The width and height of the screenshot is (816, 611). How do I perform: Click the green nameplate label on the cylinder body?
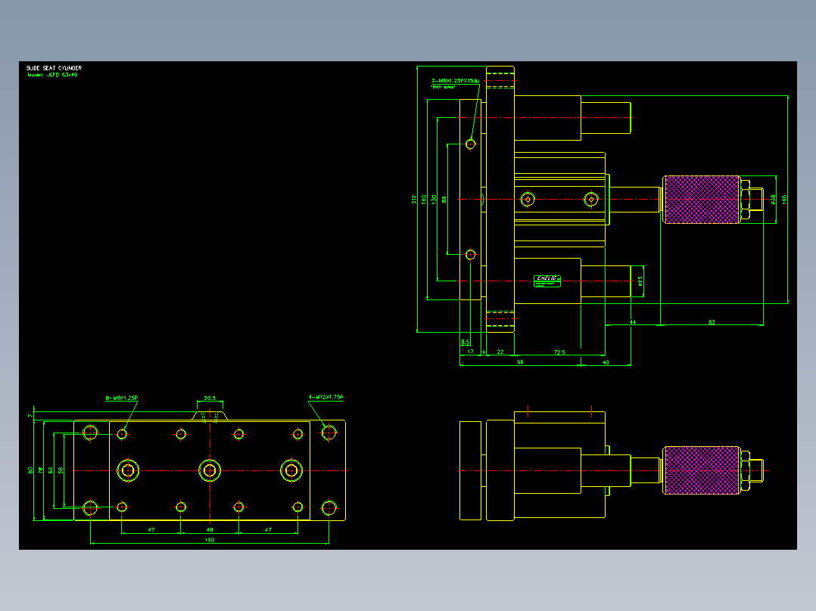point(547,281)
